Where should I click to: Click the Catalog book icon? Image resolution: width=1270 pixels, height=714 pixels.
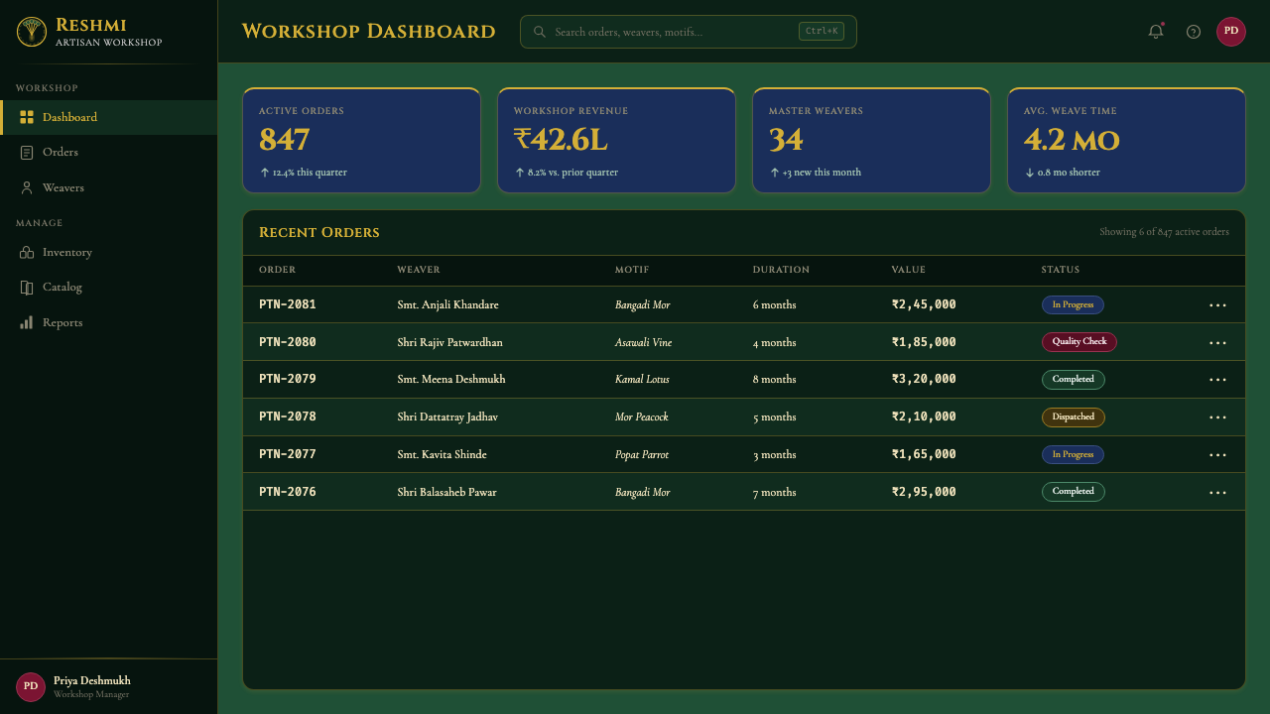pyautogui.click(x=27, y=288)
